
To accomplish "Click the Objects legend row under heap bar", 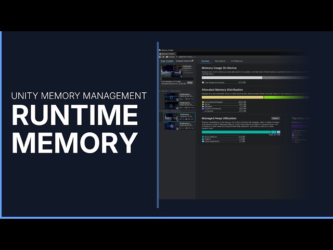I will [223, 139].
